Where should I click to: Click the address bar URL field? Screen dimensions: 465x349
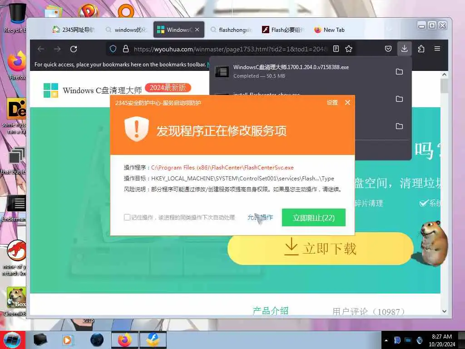(x=230, y=49)
